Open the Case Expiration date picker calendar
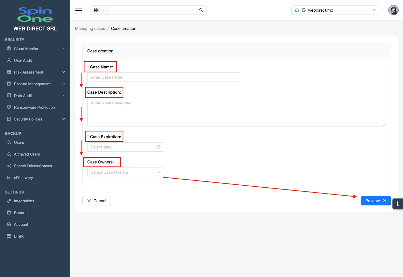403x277 pixels. tap(158, 147)
